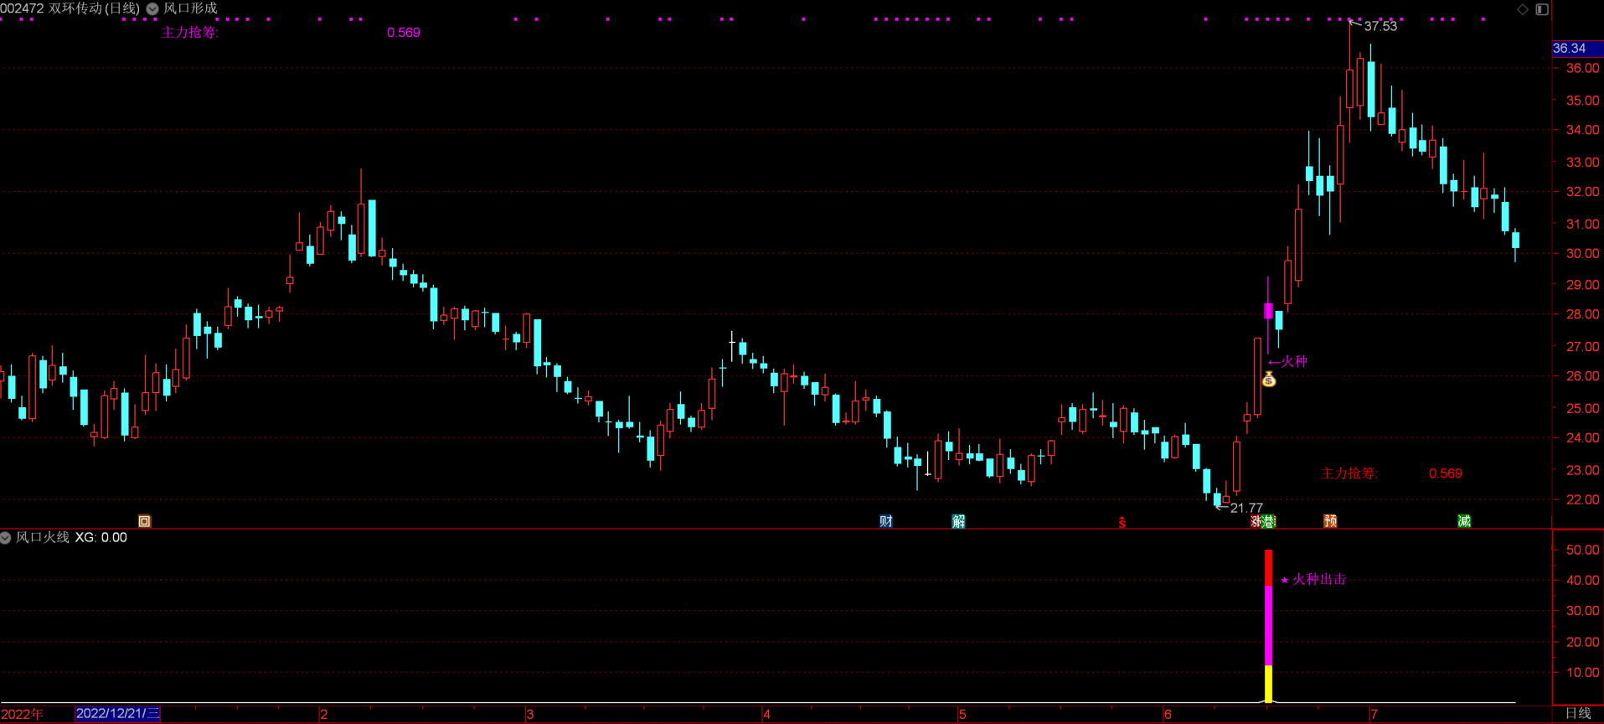Open the 风口火线 sub-indicator dropdown arrow
1604x724 pixels.
coord(5,538)
